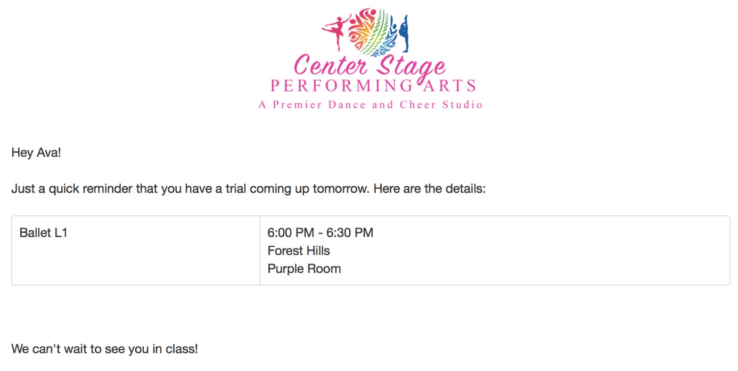Click the 6:00 PM - 6:30 PM time
Image resolution: width=738 pixels, height=371 pixels.
(321, 233)
